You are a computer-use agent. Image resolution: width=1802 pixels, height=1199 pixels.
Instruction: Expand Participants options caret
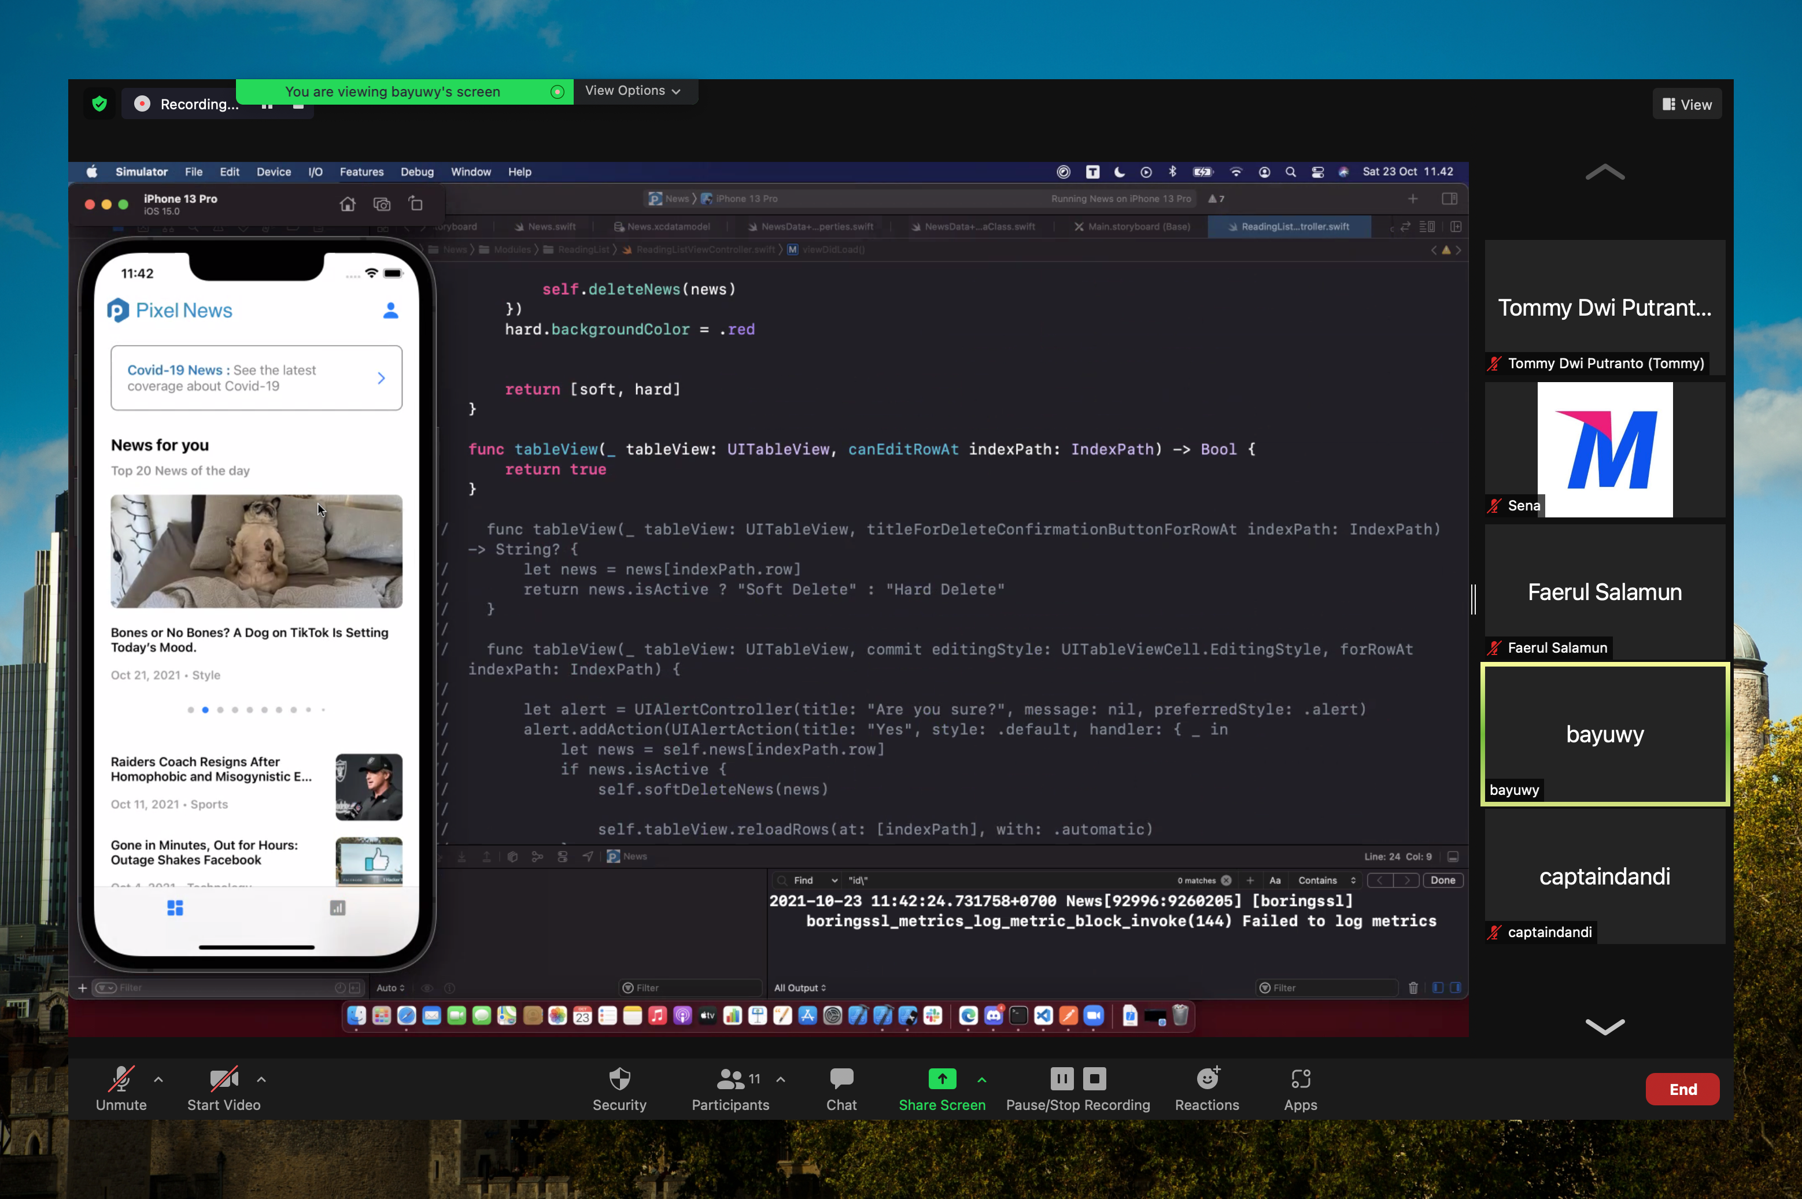(x=780, y=1079)
